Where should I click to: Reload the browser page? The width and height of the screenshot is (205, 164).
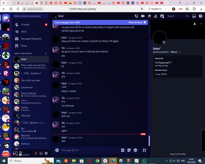pos(18,9)
